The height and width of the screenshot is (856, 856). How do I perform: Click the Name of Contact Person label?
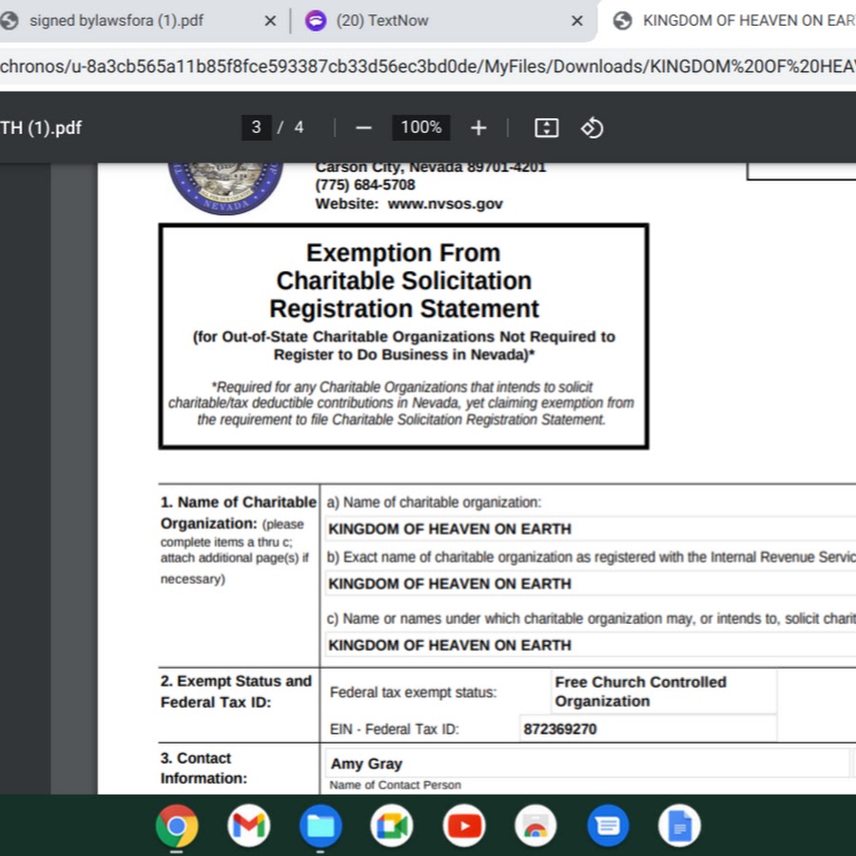(396, 785)
